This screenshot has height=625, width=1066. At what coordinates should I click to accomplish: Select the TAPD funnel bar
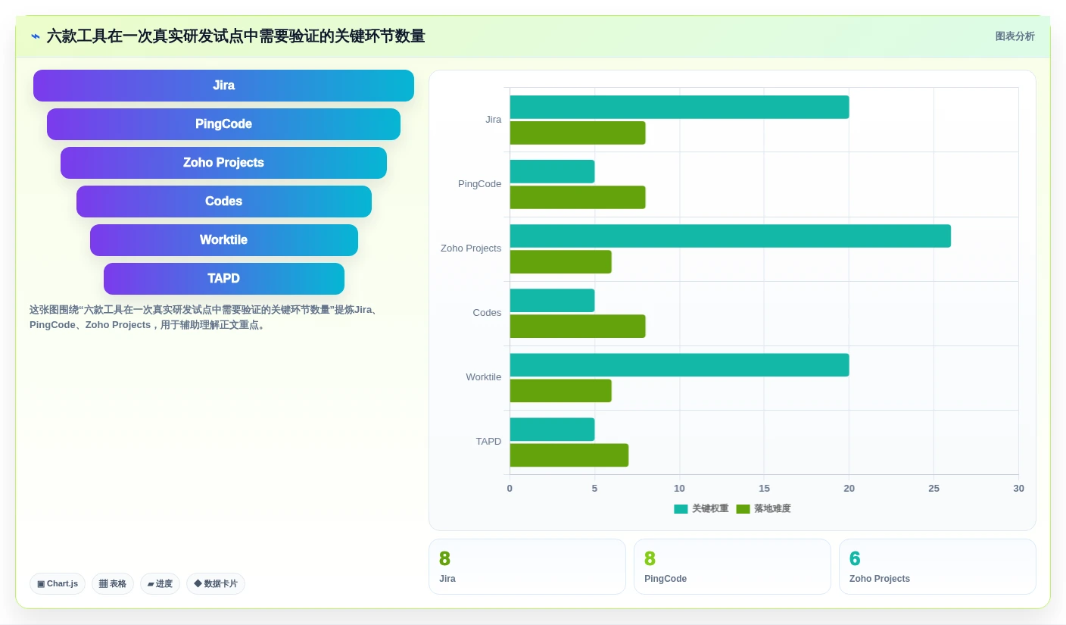(224, 279)
